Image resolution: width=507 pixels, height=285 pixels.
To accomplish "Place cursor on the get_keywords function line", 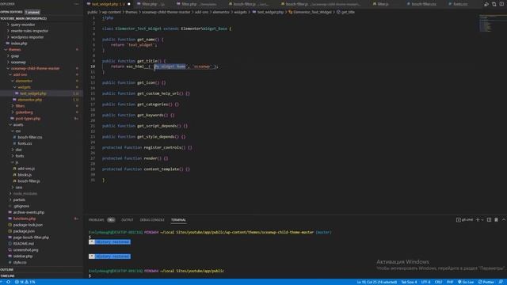I will 138,115.
